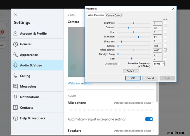Click the Default button in Properties
190x136 pixels.
tap(130, 71)
